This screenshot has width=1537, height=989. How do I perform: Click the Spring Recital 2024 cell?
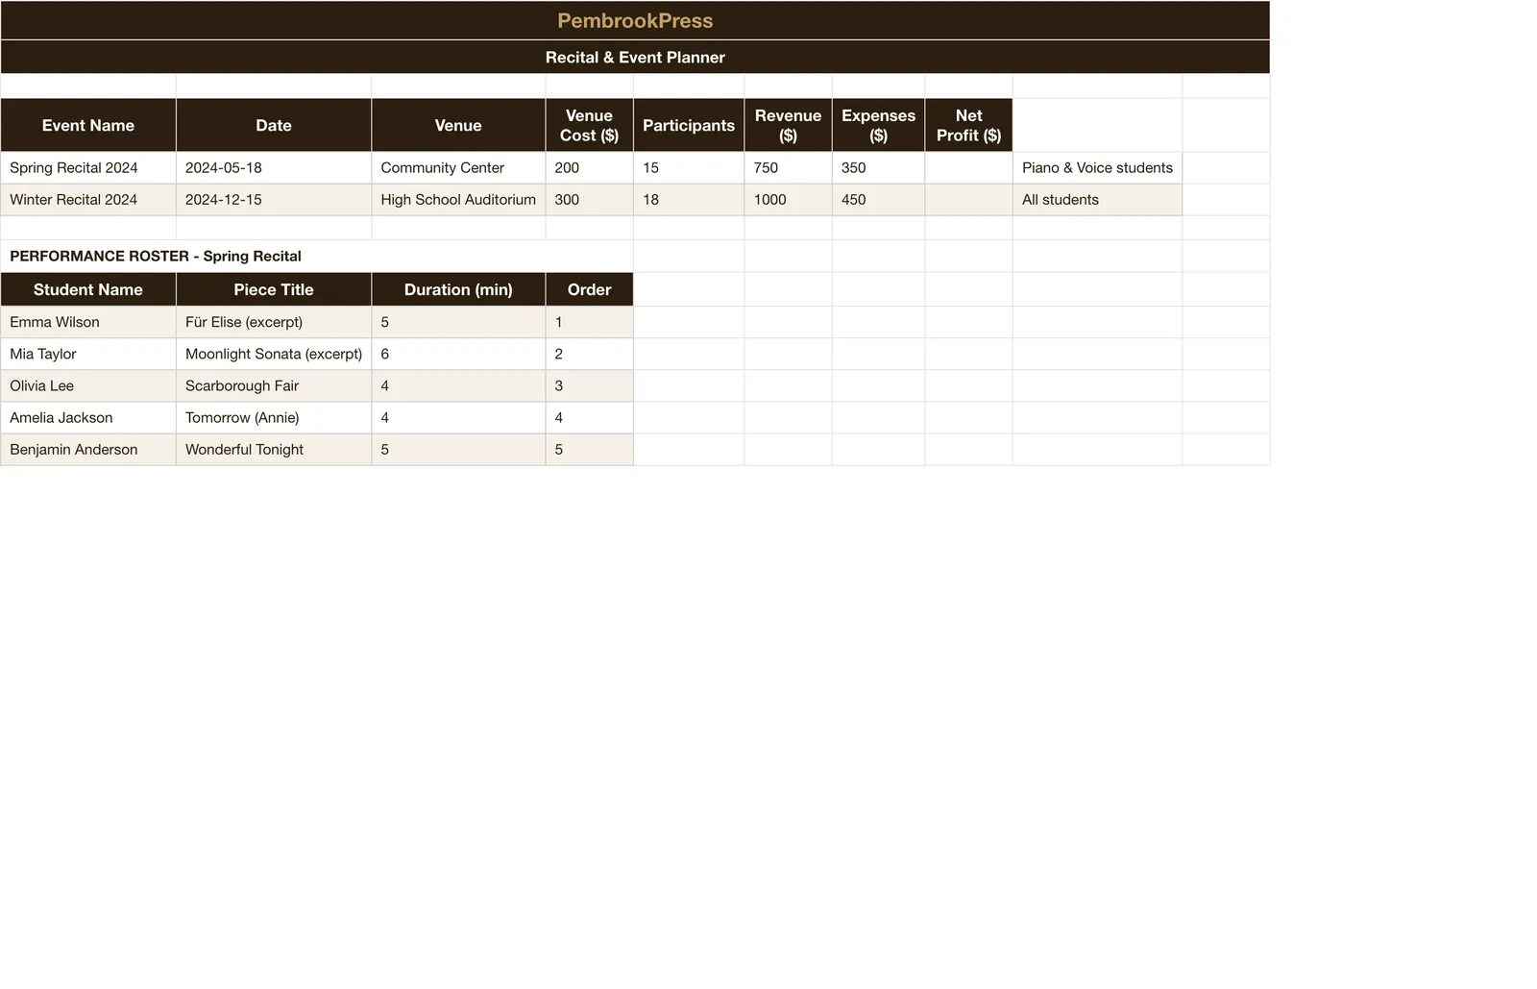pos(88,167)
